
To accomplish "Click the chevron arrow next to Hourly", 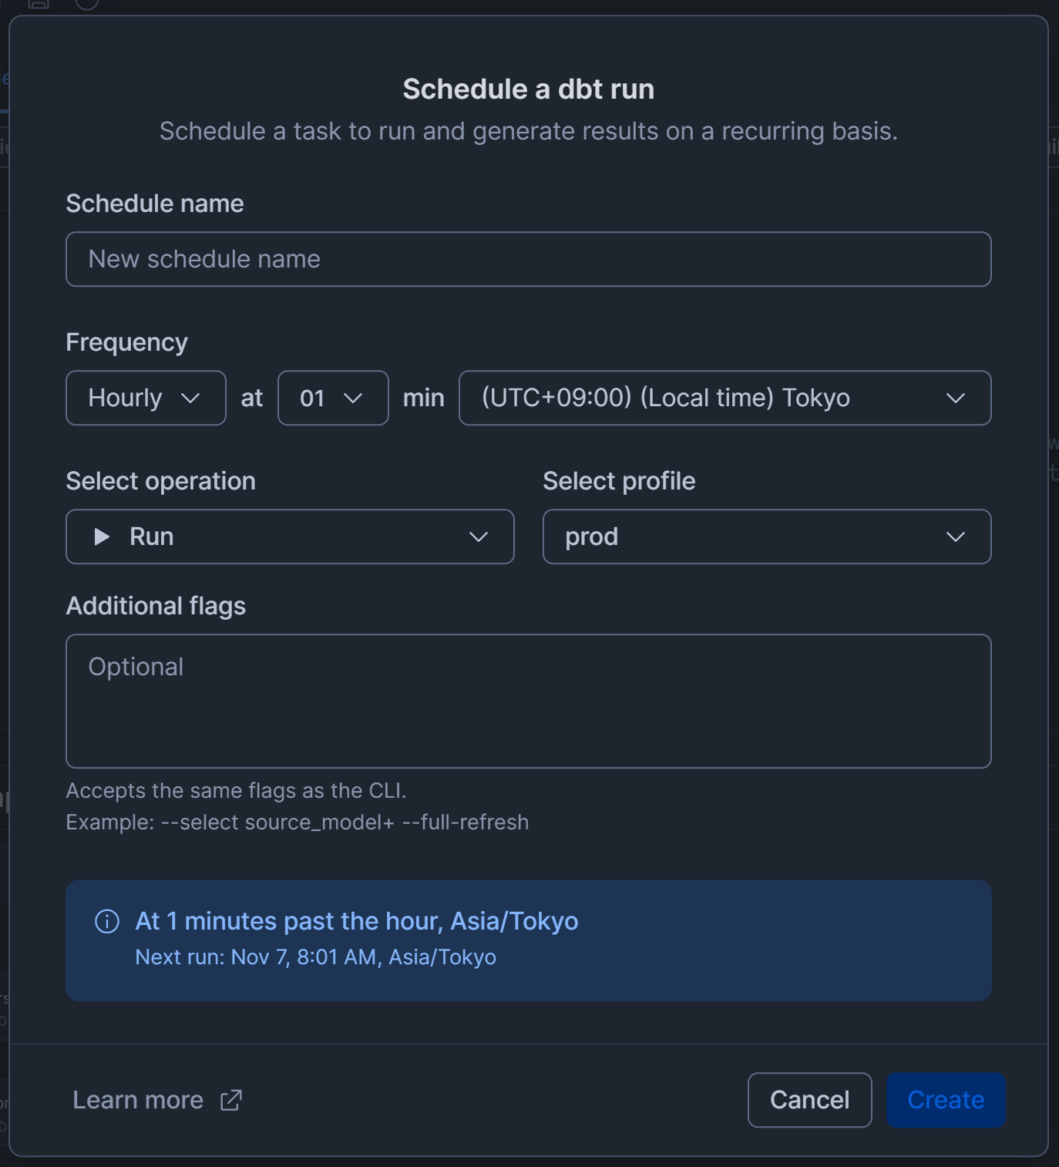I will (190, 398).
